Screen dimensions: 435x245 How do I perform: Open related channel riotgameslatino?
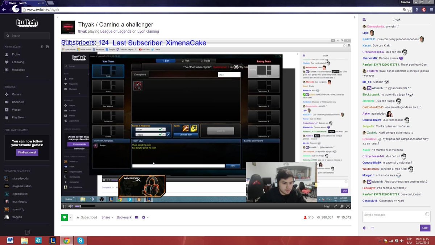(22, 186)
